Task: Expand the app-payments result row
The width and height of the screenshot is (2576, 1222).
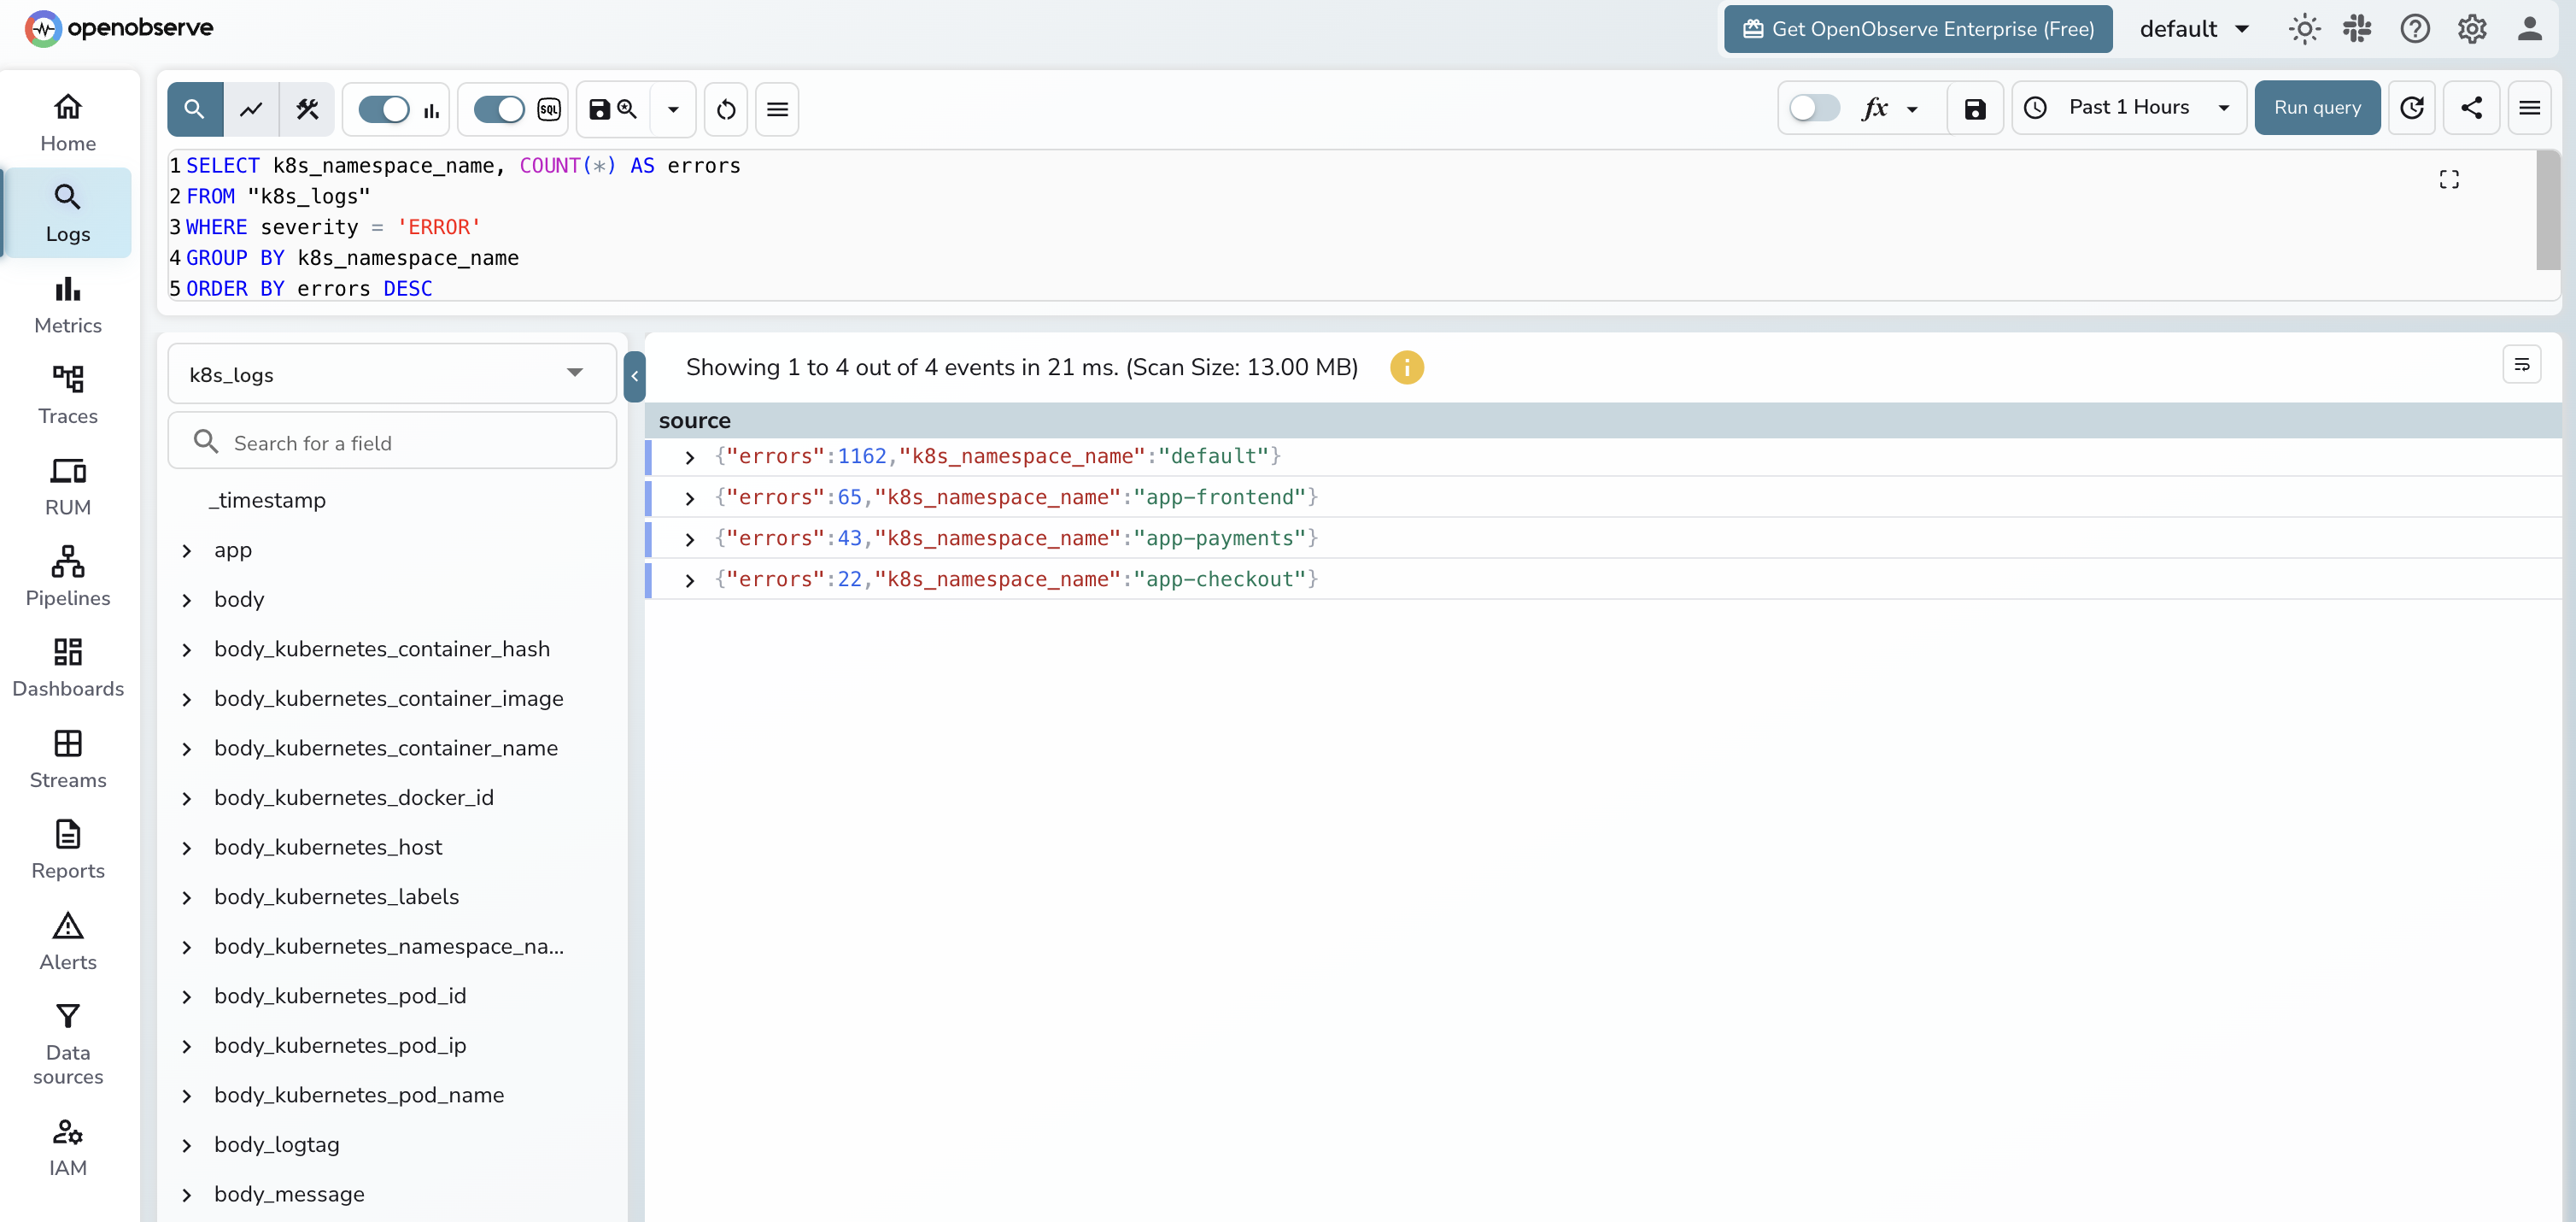Action: point(689,539)
